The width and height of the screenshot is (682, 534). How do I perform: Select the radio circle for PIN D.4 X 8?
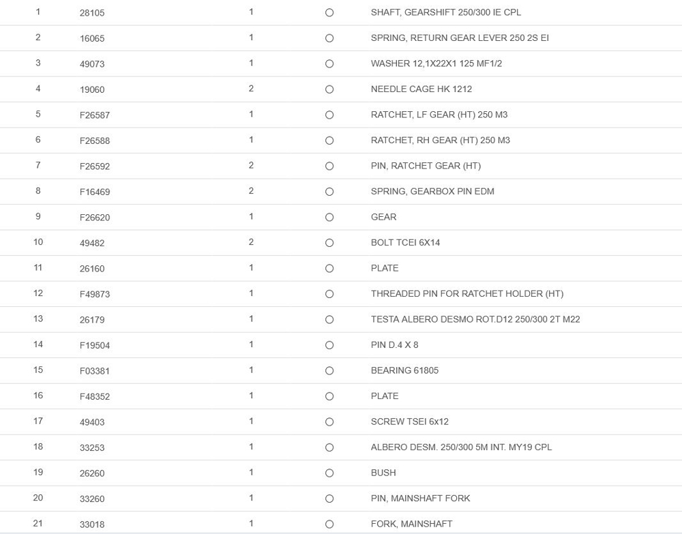(329, 345)
